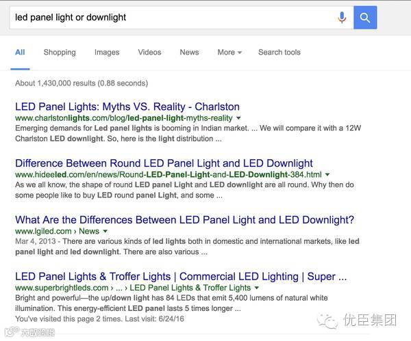Click the search query input field
The width and height of the screenshot is (411, 341).
171,18
